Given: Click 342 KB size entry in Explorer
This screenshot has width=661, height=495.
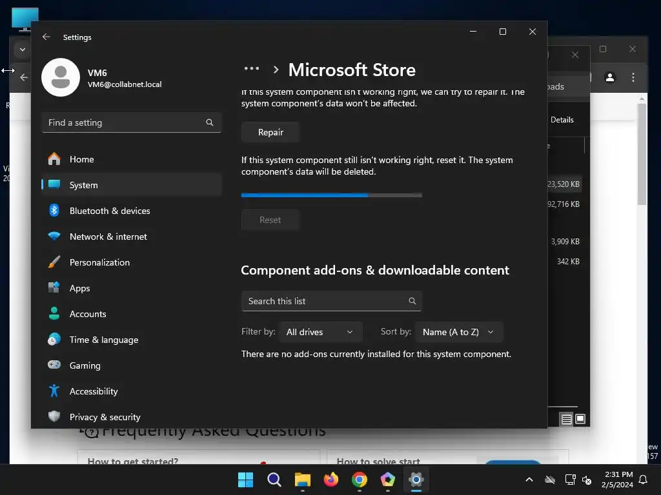Looking at the screenshot, I should 568,262.
